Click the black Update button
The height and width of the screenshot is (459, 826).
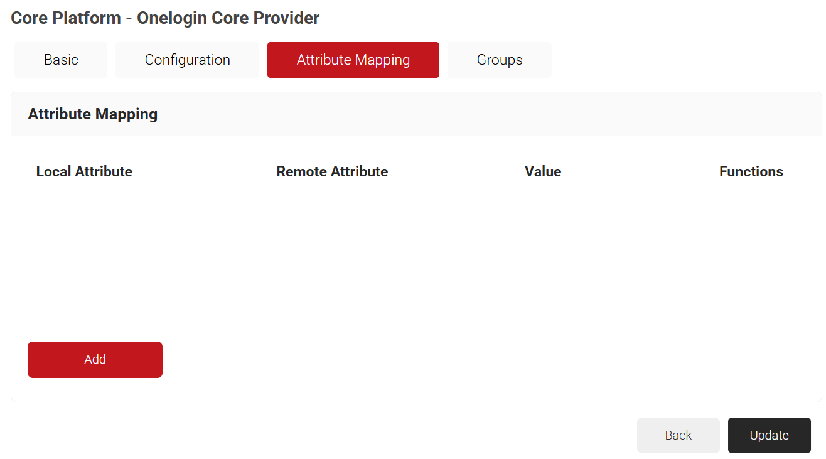coord(769,435)
